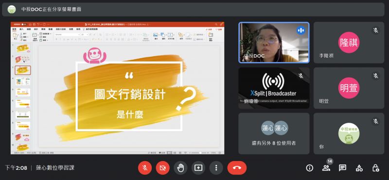The image size is (389, 180).
Task: Open the more options three-dot menu
Action: pyautogui.click(x=216, y=168)
